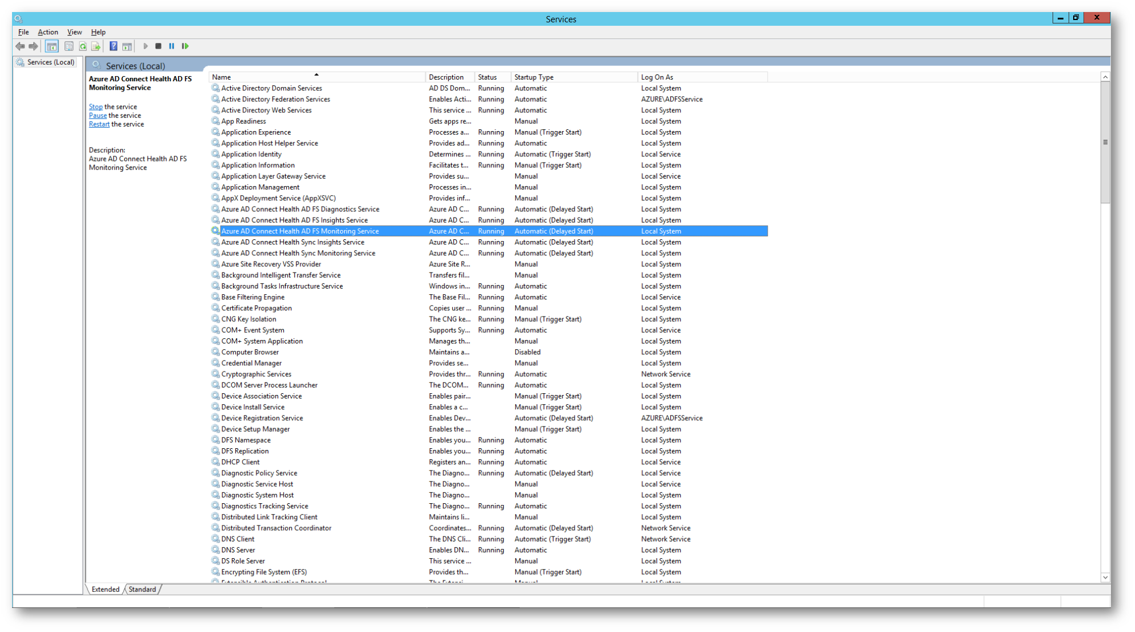Screen dimensions: 1135x632
Task: Click the Start Service play icon
Action: point(145,46)
